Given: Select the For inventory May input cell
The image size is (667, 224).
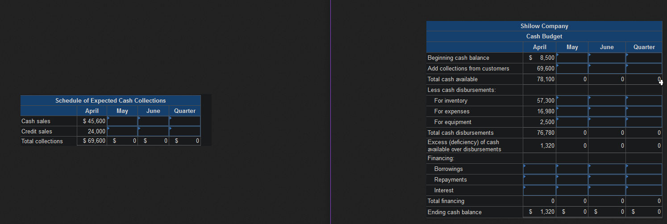Looking at the screenshot, I should [x=572, y=100].
